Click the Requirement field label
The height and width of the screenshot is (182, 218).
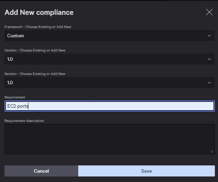coord(15,97)
